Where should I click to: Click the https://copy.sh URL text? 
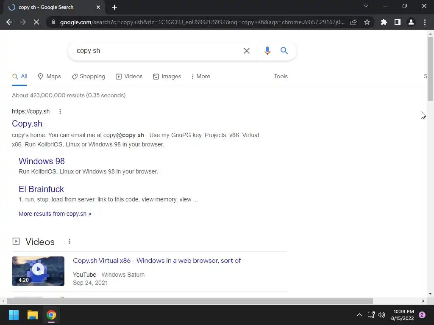[31, 111]
